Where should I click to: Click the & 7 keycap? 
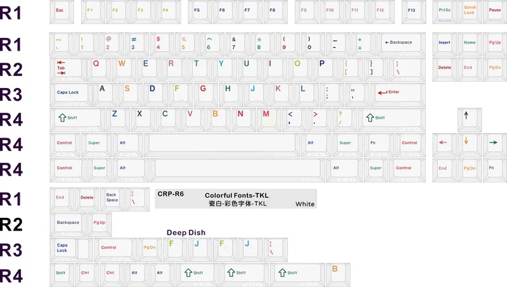tap(238, 44)
